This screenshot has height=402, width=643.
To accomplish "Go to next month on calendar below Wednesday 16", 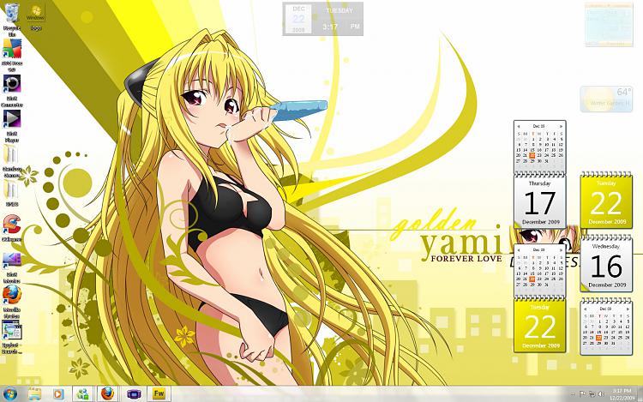I will point(628,309).
